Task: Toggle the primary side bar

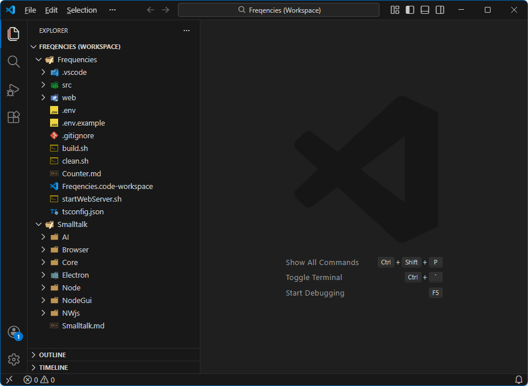Action: (x=410, y=10)
